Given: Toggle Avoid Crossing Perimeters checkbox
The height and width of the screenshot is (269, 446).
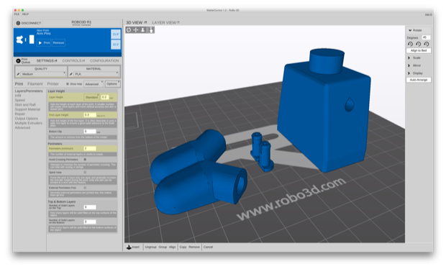Looking at the screenshot, I should point(85,160).
